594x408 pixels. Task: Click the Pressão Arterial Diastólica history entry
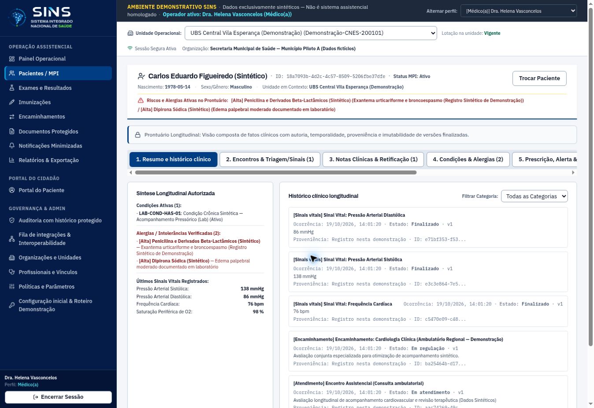click(428, 227)
